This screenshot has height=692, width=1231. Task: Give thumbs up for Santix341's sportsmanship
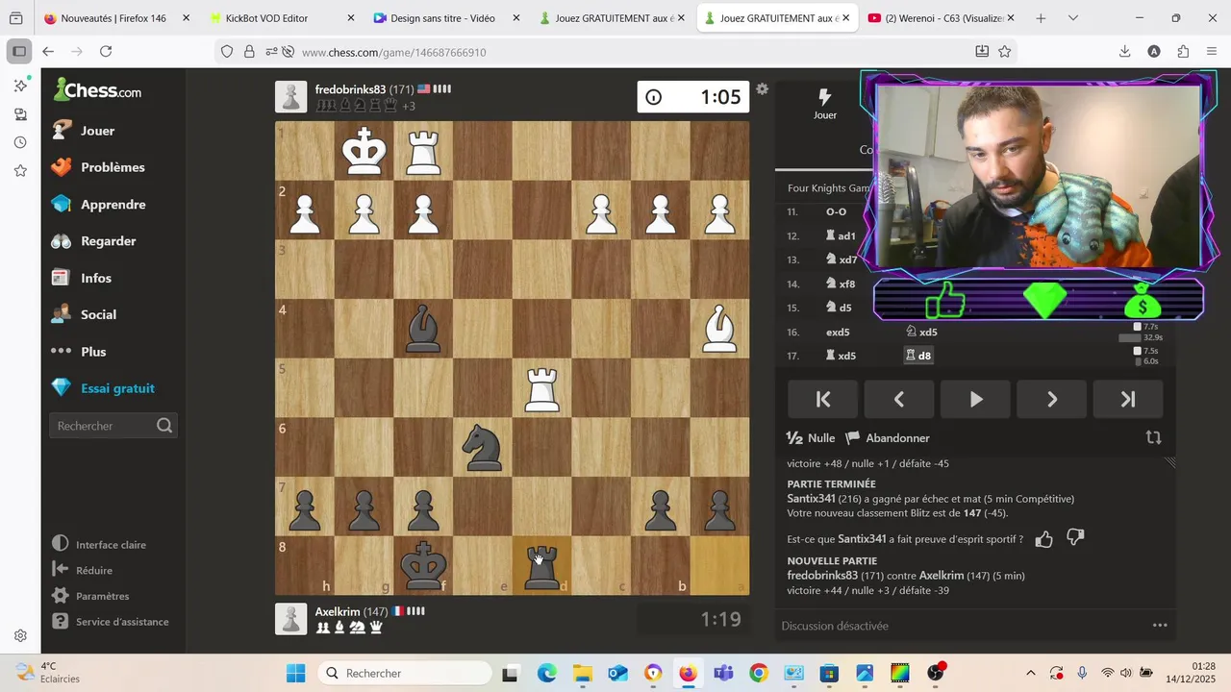(x=1043, y=539)
